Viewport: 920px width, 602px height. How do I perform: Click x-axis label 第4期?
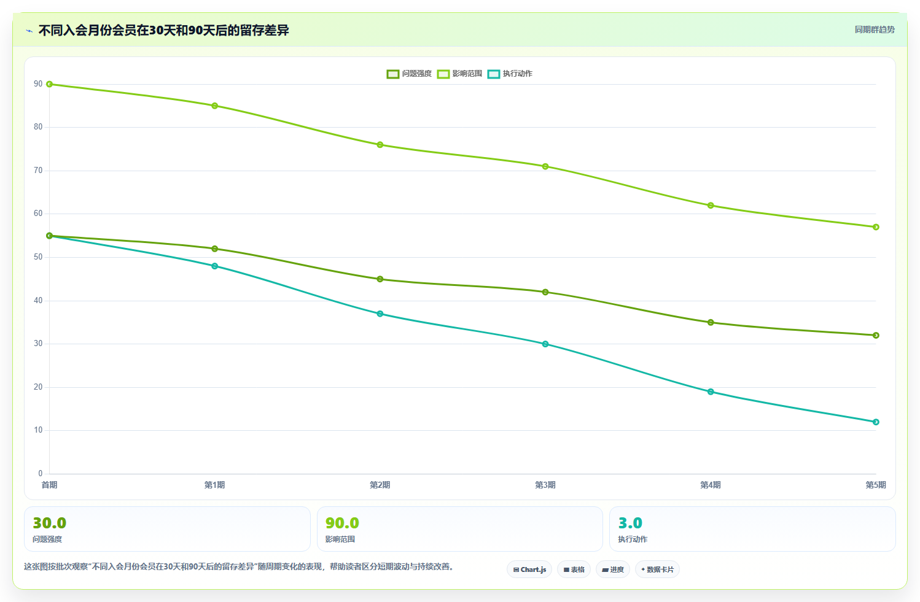click(x=711, y=485)
